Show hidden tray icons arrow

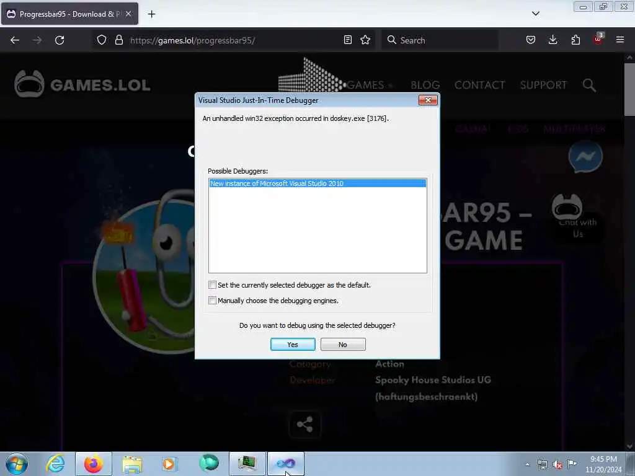(x=527, y=464)
